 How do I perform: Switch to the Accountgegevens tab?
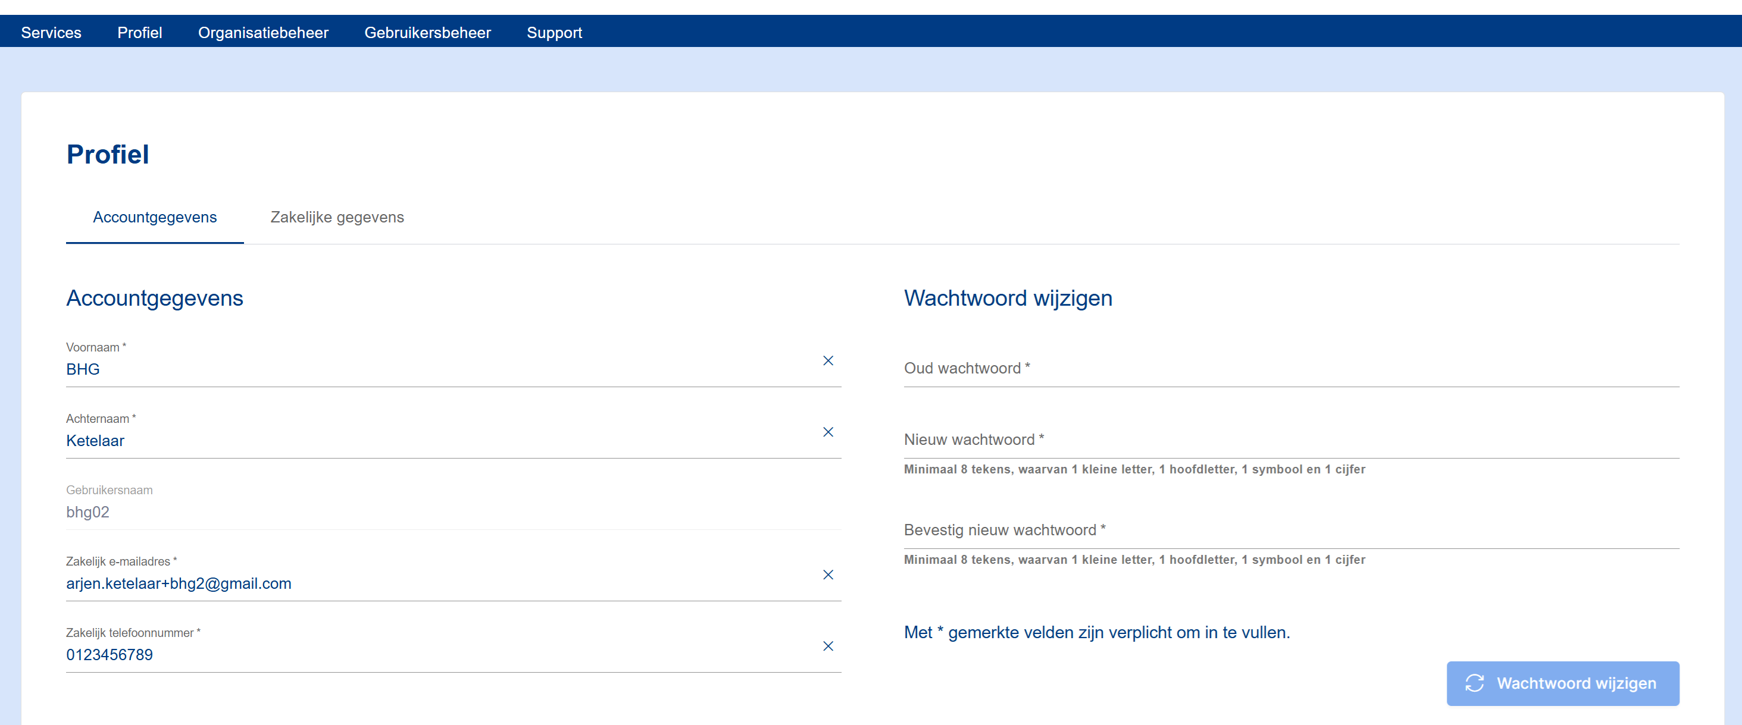coord(155,218)
